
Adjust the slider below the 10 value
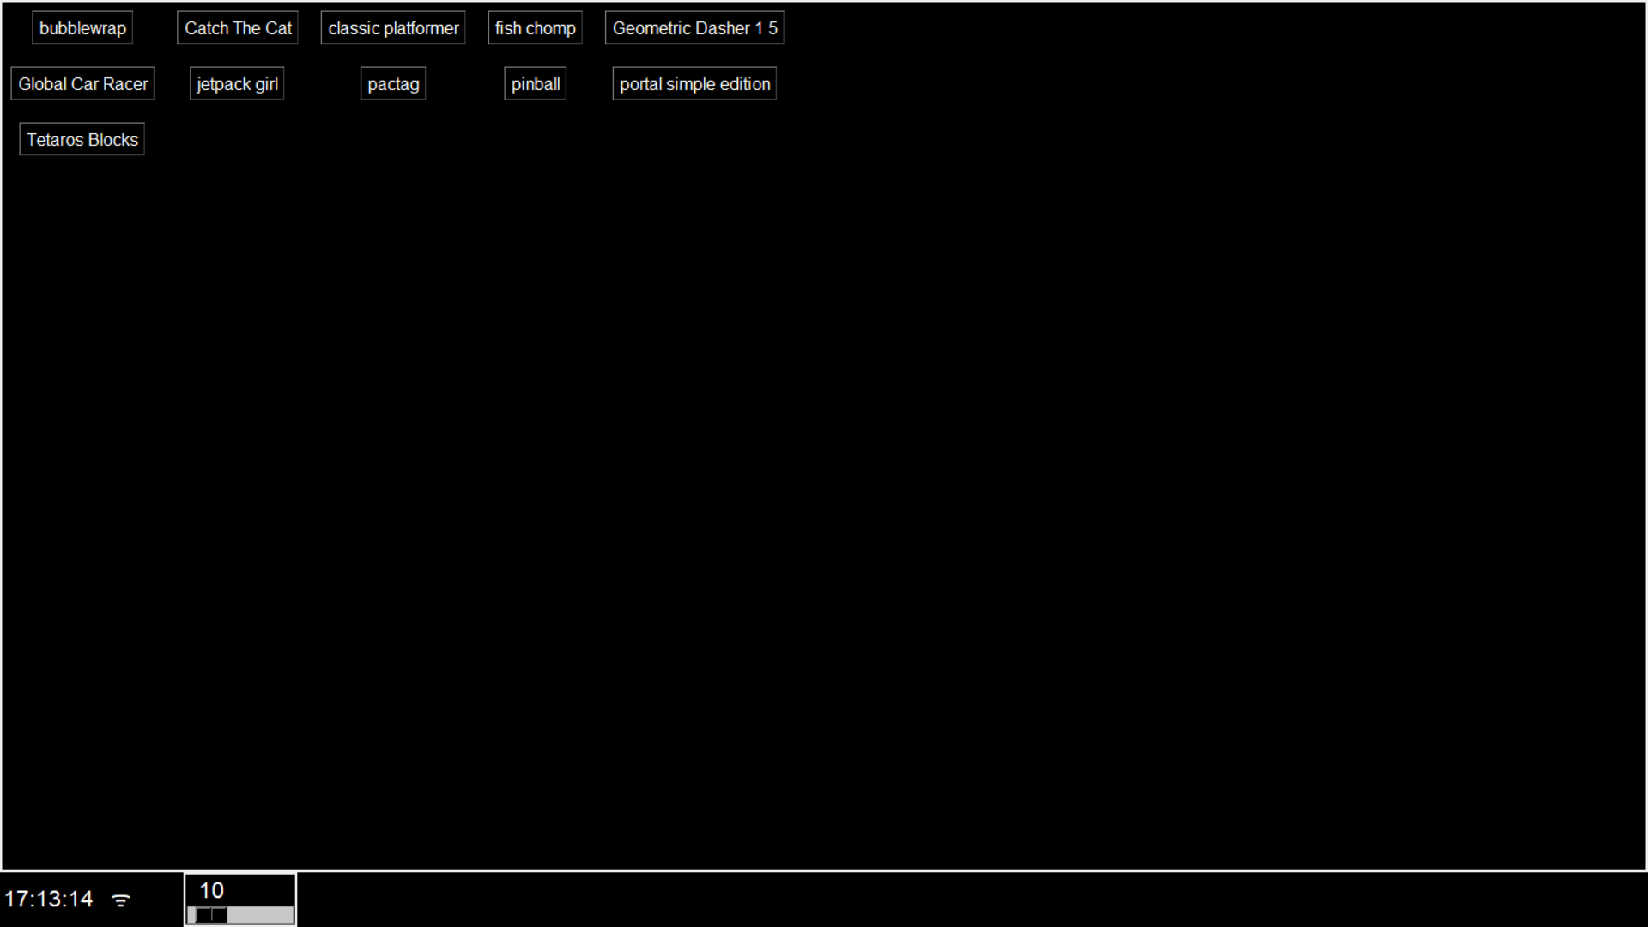[x=240, y=915]
